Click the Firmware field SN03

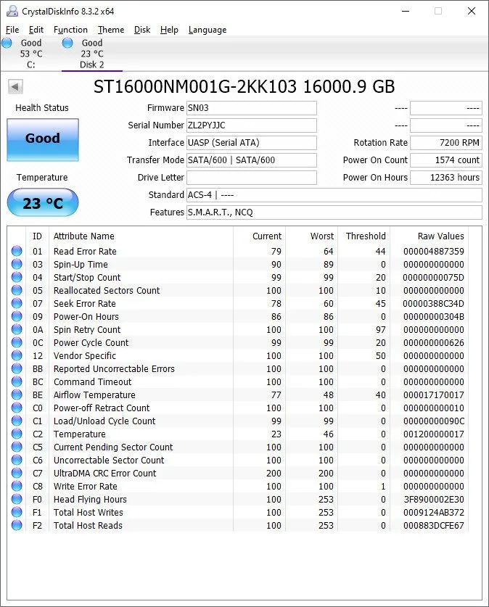(x=252, y=108)
